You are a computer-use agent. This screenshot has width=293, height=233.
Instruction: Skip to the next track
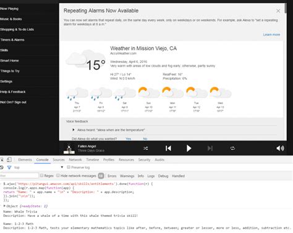(x=210, y=149)
